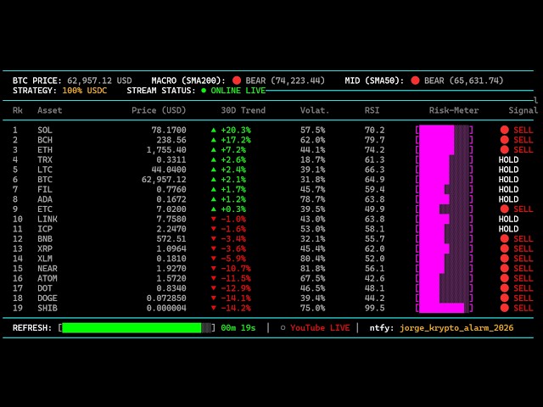Click the DOT trend value -12.9%
543x407 pixels.
(236, 288)
